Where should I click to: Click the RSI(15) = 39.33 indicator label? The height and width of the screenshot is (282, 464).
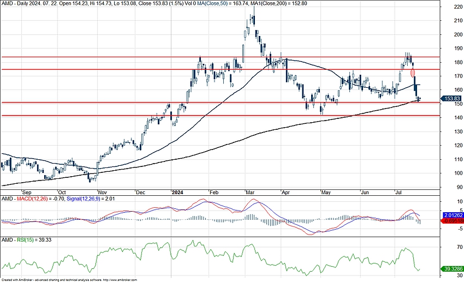pyautogui.click(x=34, y=240)
